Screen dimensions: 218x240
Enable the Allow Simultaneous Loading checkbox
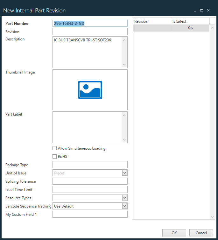coord(55,148)
